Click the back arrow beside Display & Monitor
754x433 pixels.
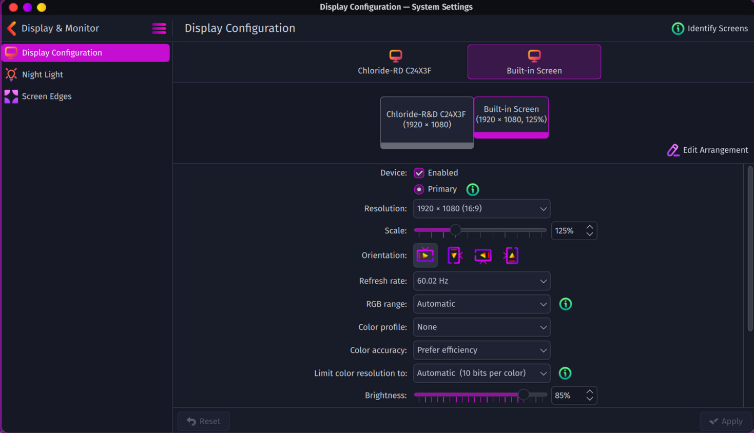click(11, 28)
